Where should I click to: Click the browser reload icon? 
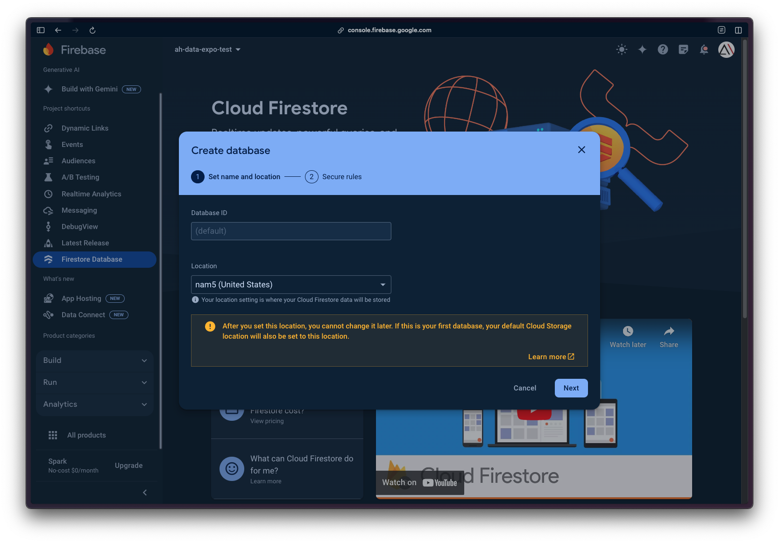tap(92, 30)
